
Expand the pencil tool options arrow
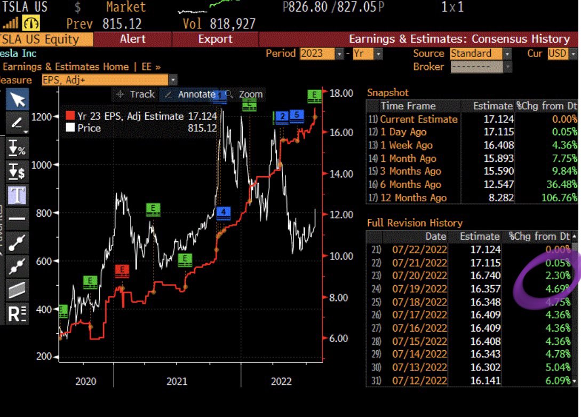click(x=26, y=131)
